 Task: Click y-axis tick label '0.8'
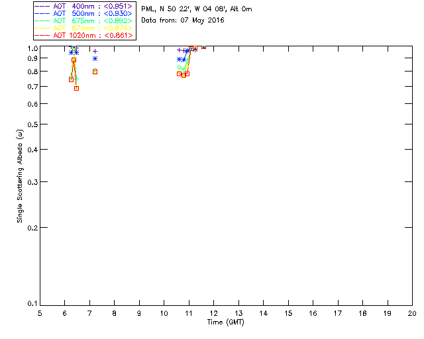(32, 72)
